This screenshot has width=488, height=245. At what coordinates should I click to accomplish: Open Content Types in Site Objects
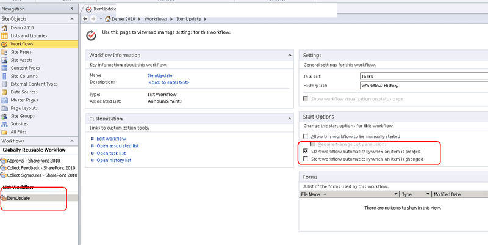coord(26,68)
